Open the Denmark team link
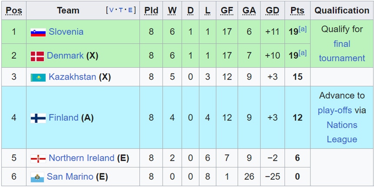 pyautogui.click(x=65, y=56)
